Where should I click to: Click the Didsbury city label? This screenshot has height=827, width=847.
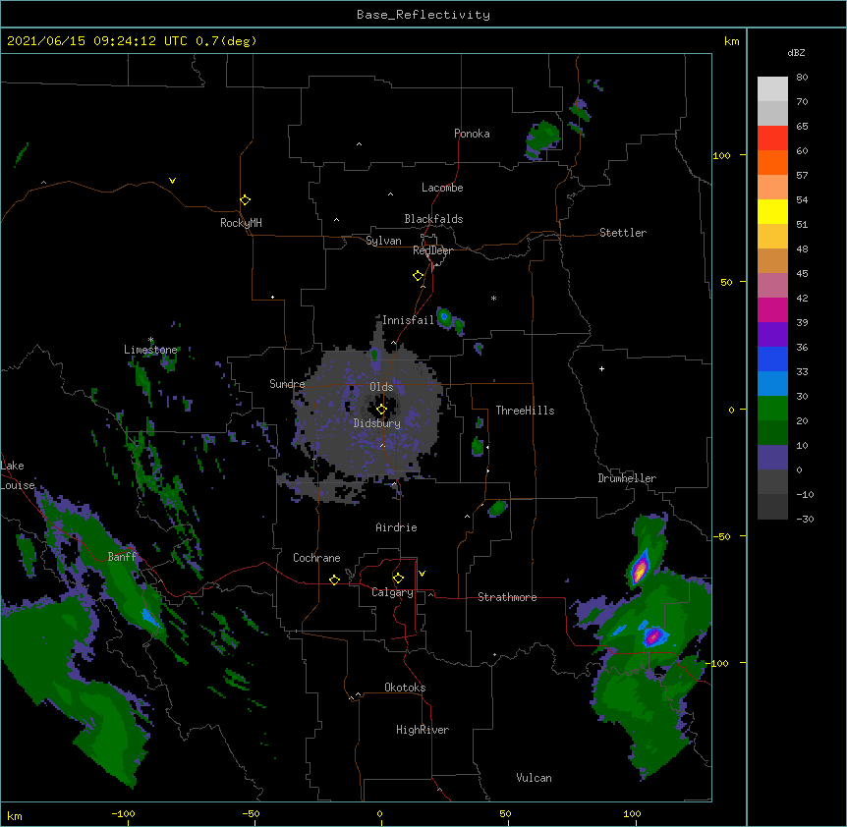click(376, 423)
